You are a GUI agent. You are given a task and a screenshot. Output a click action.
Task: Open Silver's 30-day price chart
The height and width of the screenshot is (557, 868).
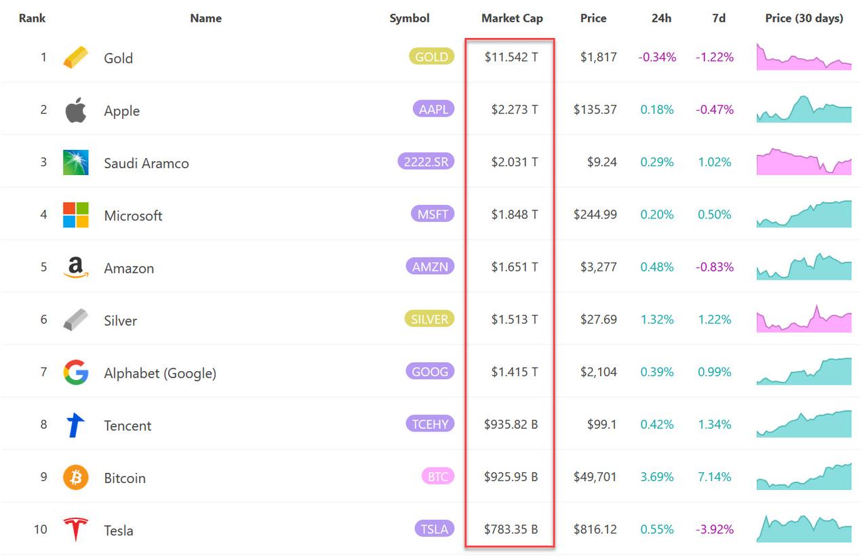point(804,319)
